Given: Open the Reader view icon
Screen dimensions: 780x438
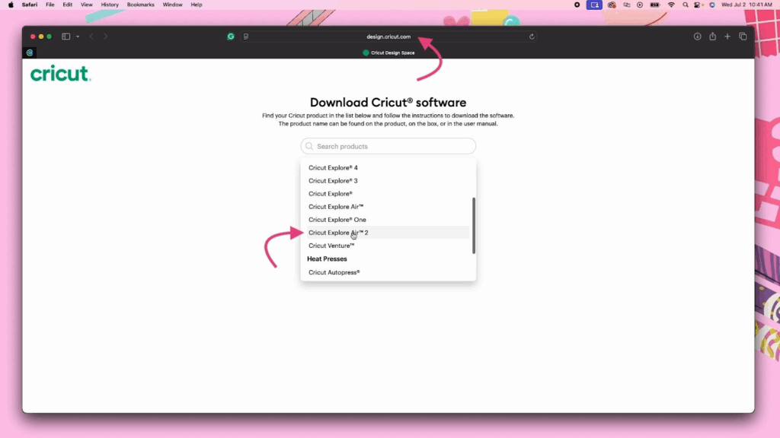Looking at the screenshot, I should 246,36.
